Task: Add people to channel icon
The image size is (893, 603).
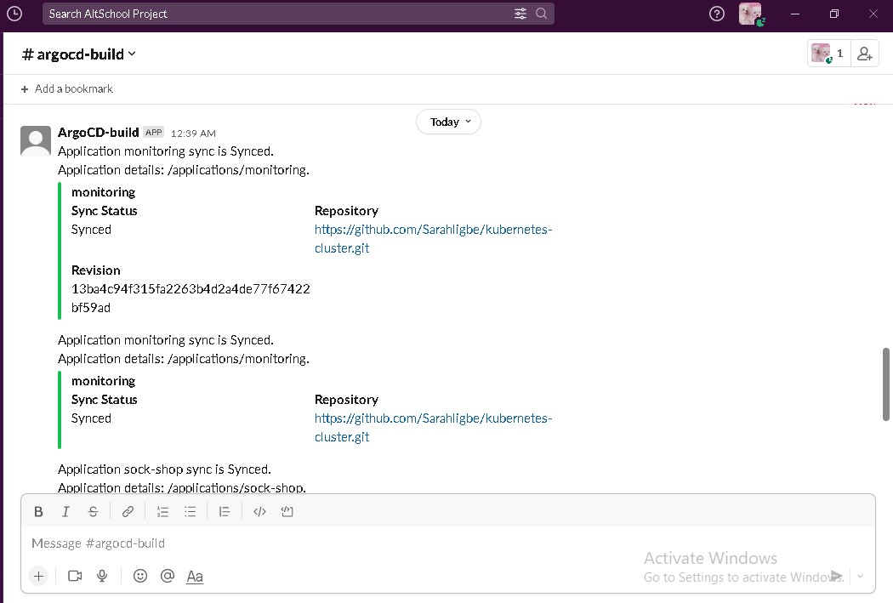Action: click(x=865, y=54)
